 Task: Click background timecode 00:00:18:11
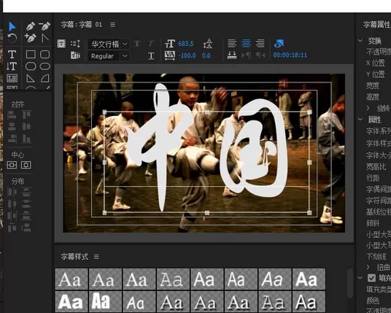coord(290,55)
